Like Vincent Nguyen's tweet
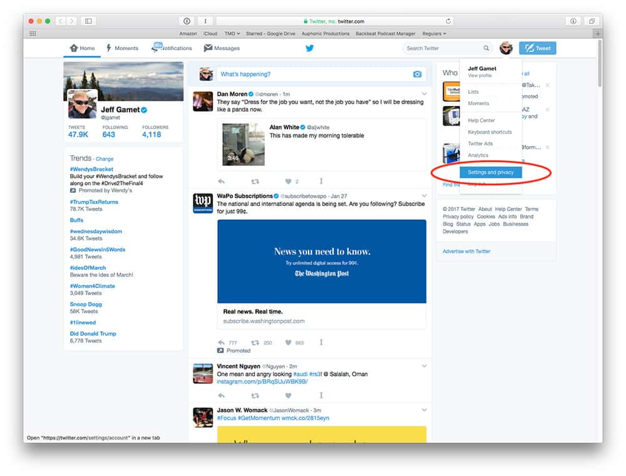The image size is (626, 476). pos(288,396)
